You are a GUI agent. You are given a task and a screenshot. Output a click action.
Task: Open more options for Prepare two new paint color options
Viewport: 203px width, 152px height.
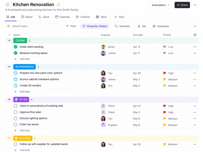click(195, 73)
